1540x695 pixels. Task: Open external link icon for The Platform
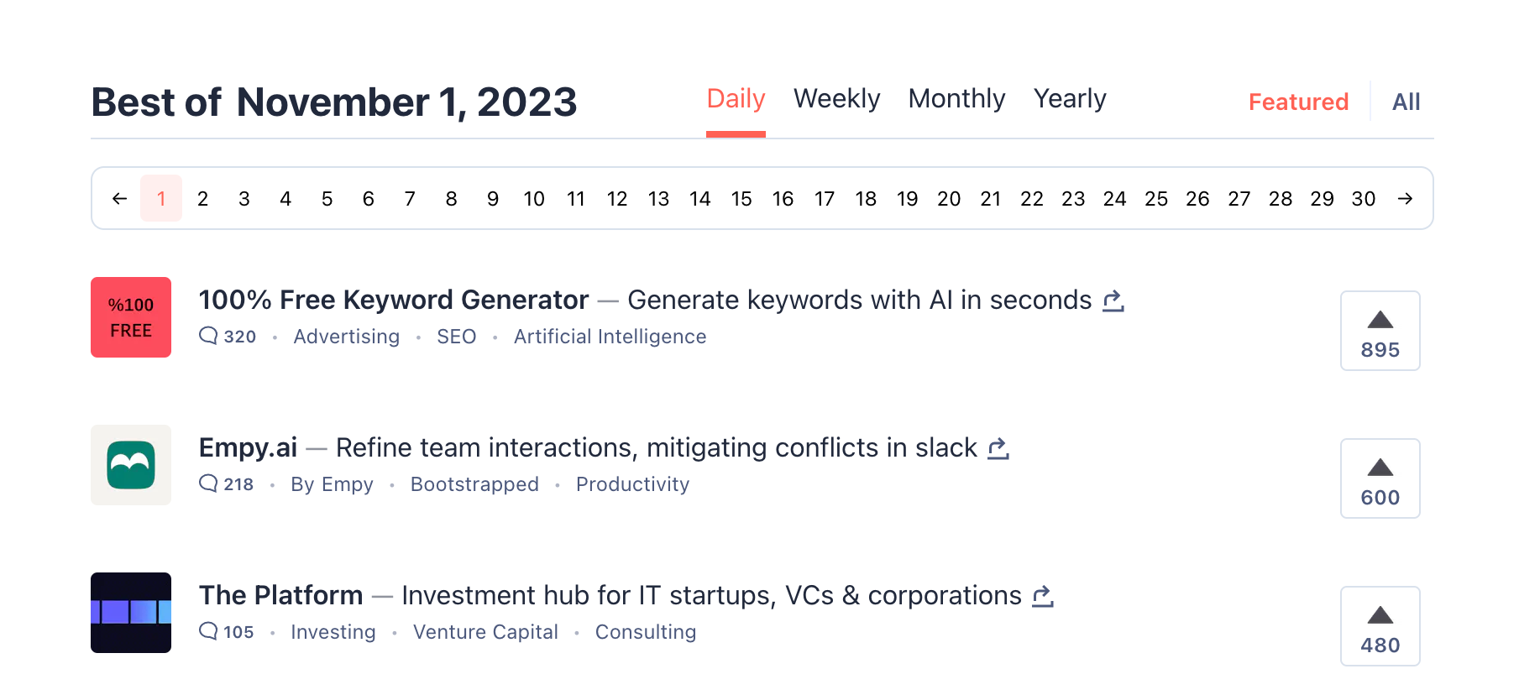1043,596
